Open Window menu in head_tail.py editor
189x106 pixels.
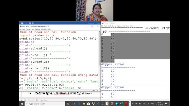click(44, 29)
